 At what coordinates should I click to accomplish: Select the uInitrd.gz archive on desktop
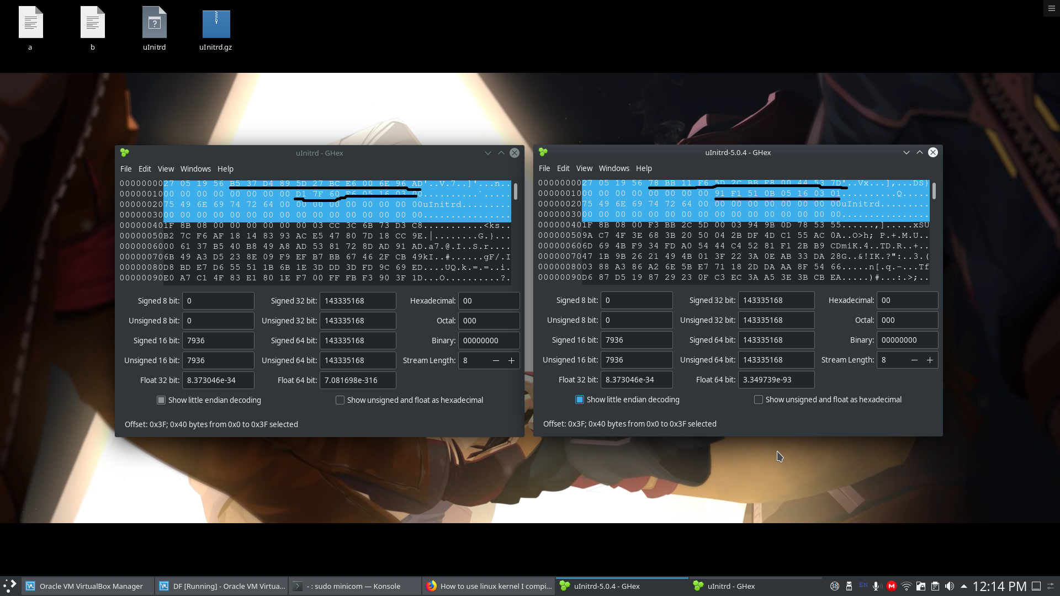pos(216,29)
